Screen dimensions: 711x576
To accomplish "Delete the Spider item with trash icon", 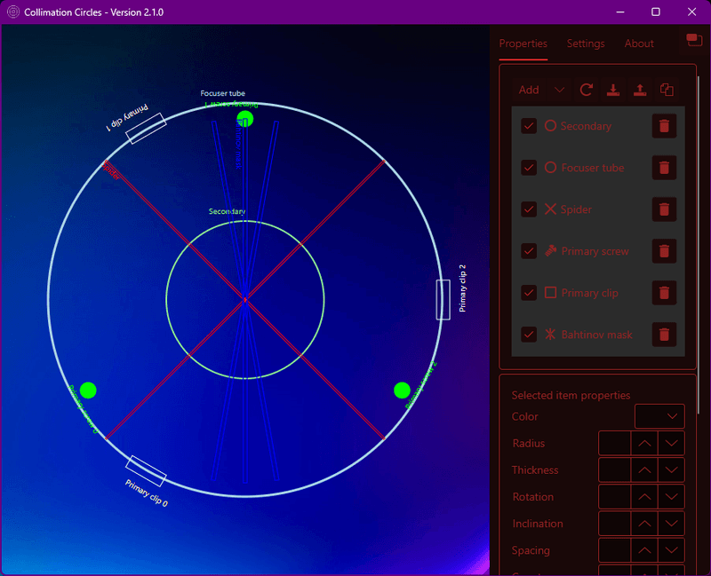I will (664, 209).
